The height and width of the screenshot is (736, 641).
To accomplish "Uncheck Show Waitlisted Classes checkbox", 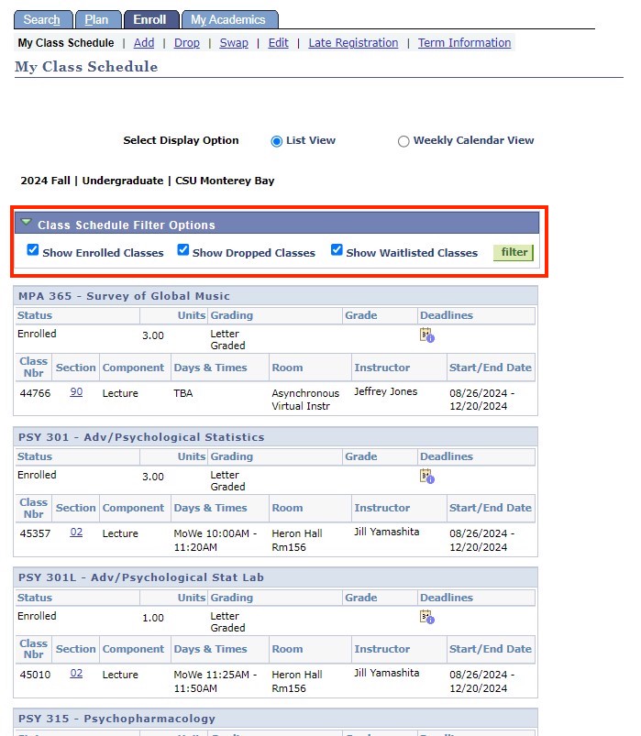I will point(337,250).
